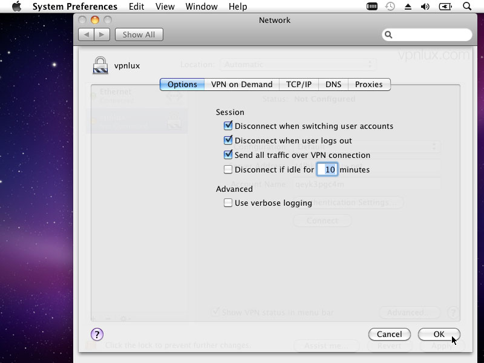484x363 pixels.
Task: Go back with the left arrow button
Action: (x=87, y=34)
